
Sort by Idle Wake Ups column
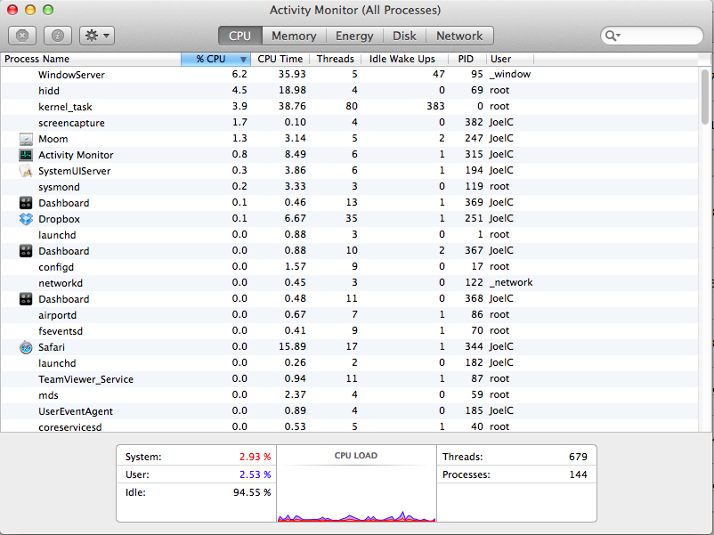tap(402, 59)
